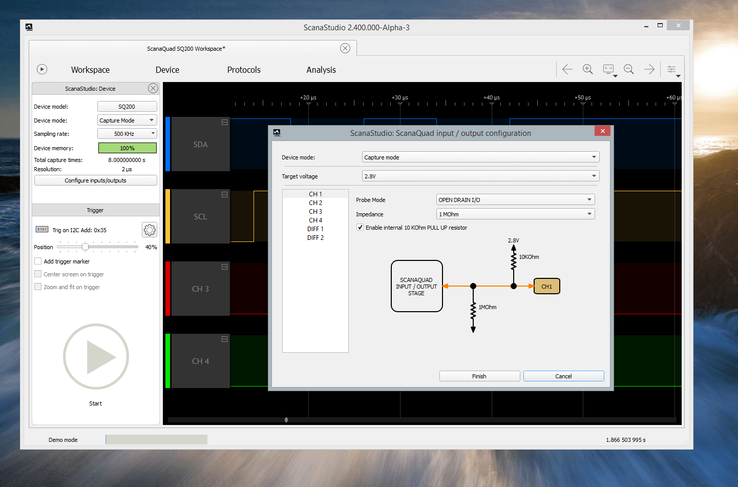This screenshot has height=487, width=738.
Task: Expand the Probe Mode dropdown
Action: [515, 200]
